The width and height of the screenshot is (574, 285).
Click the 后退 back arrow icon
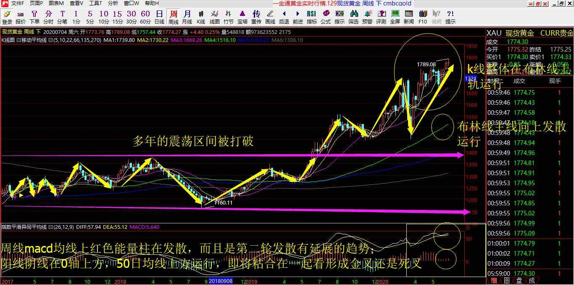[x=284, y=17]
